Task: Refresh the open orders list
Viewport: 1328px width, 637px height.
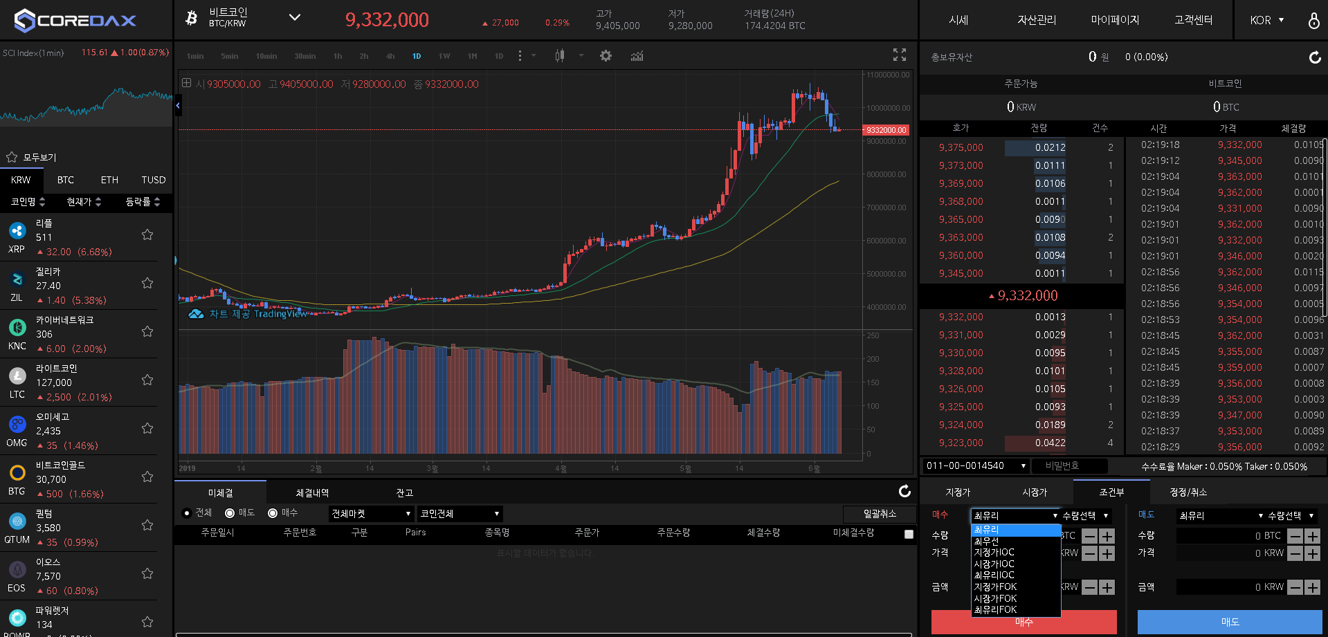Action: pos(904,491)
